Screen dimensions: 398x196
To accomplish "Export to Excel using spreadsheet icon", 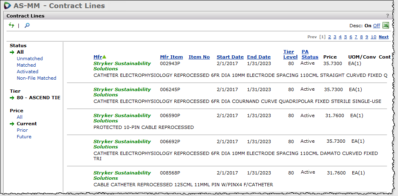I will pos(386,26).
